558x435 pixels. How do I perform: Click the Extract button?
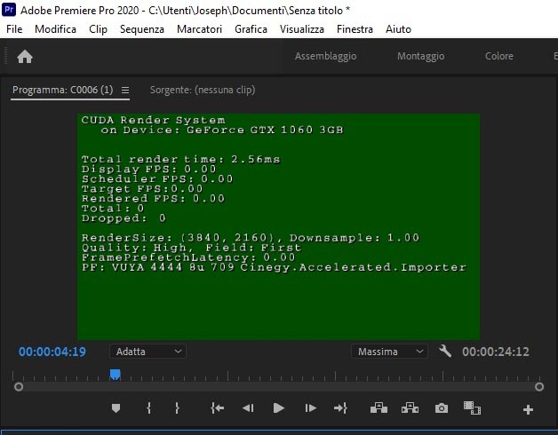pyautogui.click(x=410, y=408)
